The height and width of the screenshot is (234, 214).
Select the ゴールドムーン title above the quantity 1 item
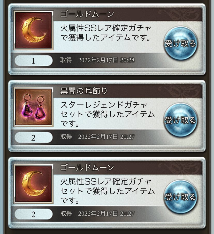(87, 14)
